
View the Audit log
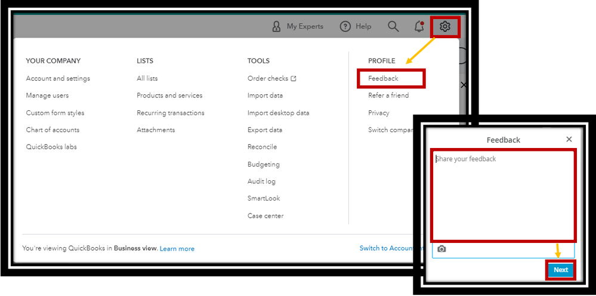(261, 181)
